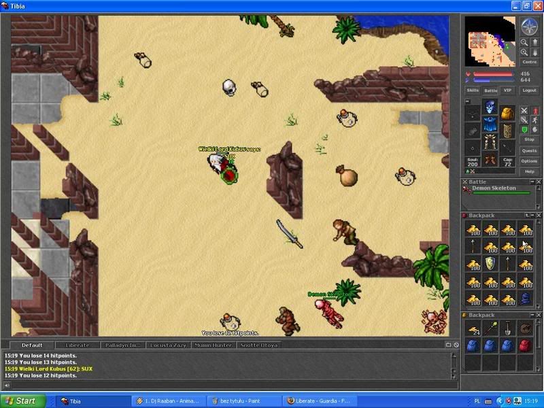The height and width of the screenshot is (408, 544).
Task: Select the blue robe armor slot
Action: 490,124
